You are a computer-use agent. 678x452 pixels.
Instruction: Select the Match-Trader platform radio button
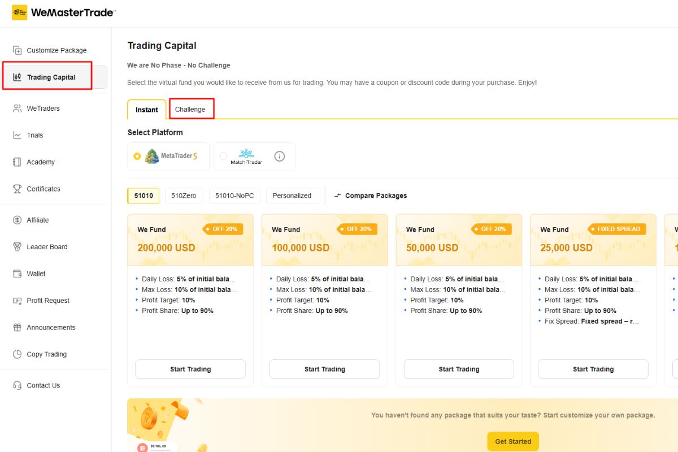(223, 157)
